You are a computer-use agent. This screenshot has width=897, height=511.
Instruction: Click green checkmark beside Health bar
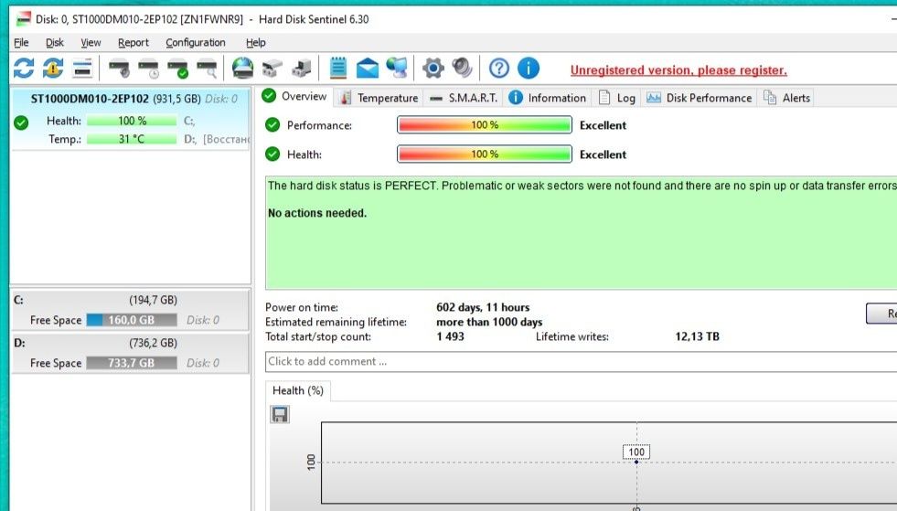pos(272,154)
